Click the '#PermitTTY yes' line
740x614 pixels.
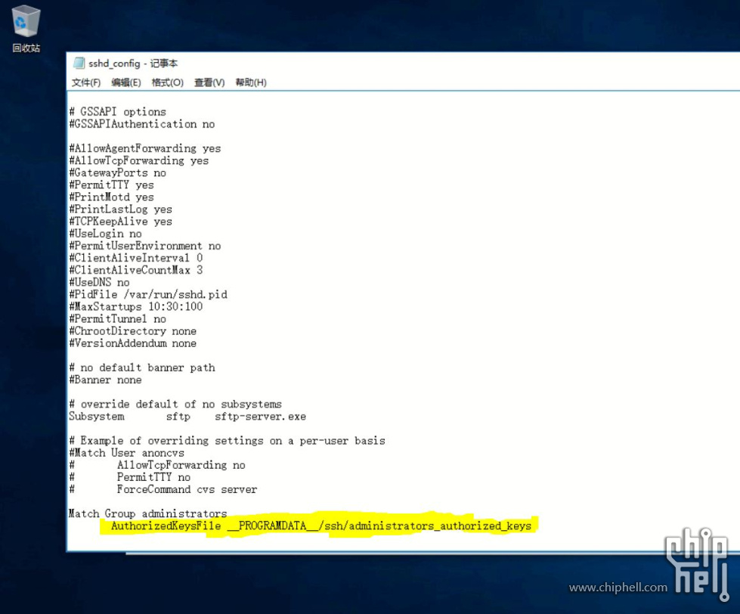tap(111, 185)
